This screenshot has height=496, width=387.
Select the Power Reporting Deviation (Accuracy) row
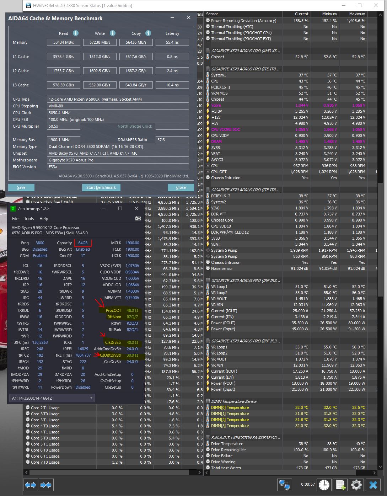[291, 21]
